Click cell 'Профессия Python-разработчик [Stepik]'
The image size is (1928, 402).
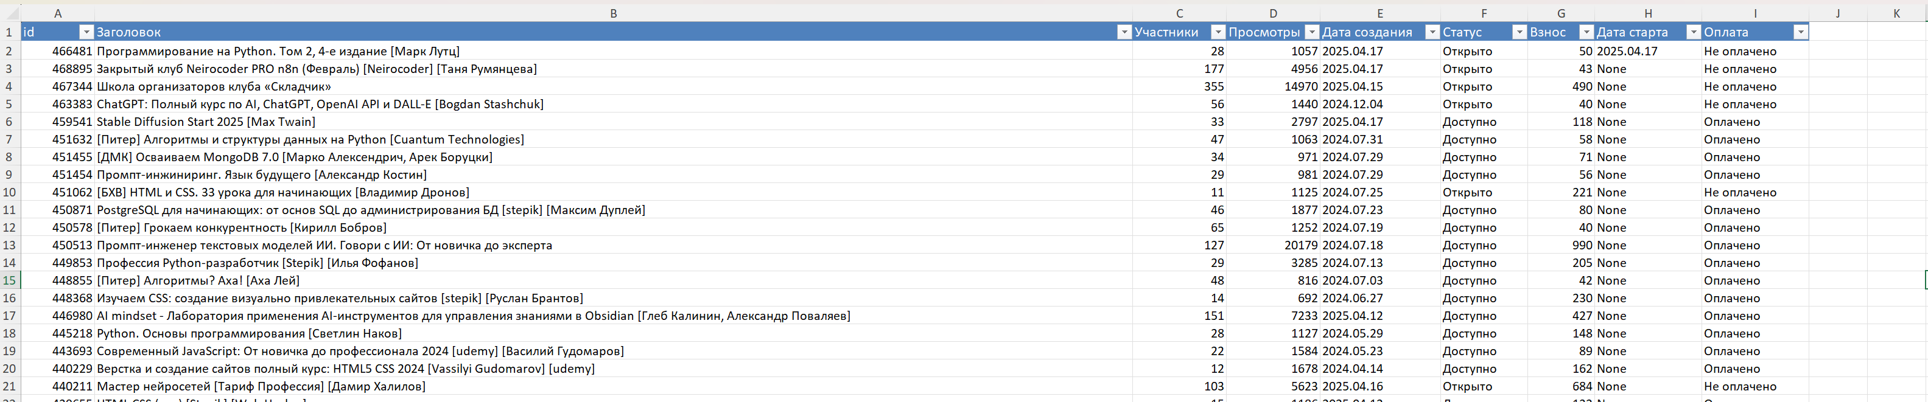click(x=613, y=263)
